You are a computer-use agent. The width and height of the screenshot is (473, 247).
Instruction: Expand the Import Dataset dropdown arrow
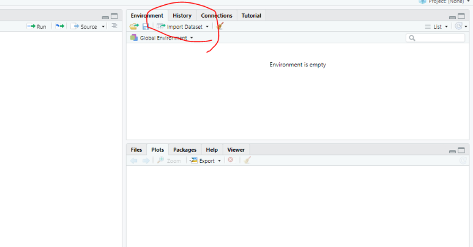tap(207, 27)
